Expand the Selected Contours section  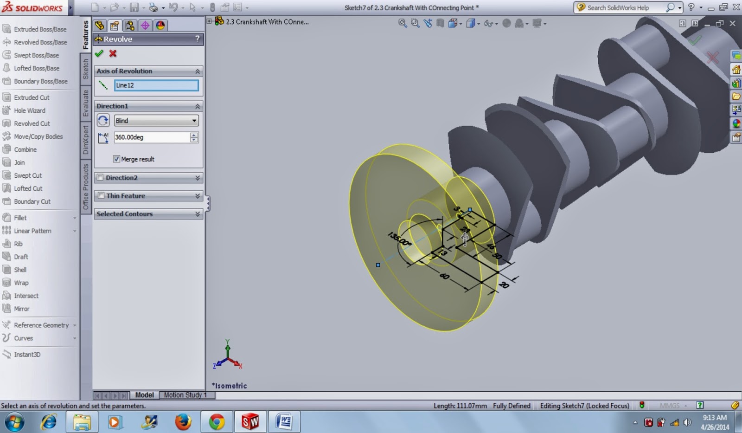coord(198,213)
